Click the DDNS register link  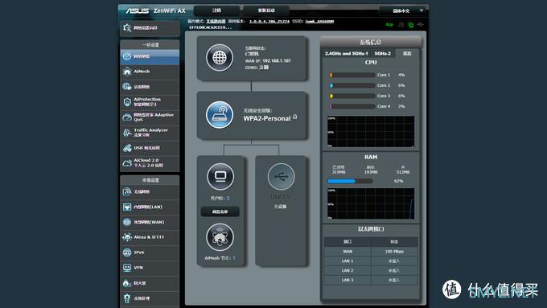(x=264, y=68)
